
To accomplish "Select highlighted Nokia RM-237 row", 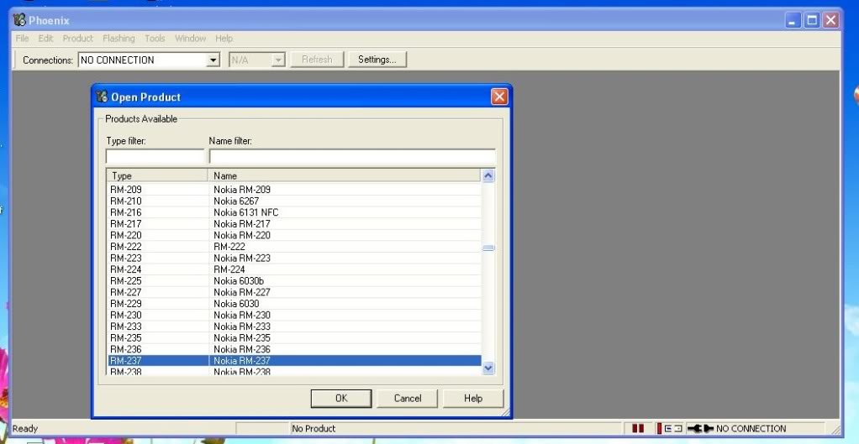I will pos(295,361).
